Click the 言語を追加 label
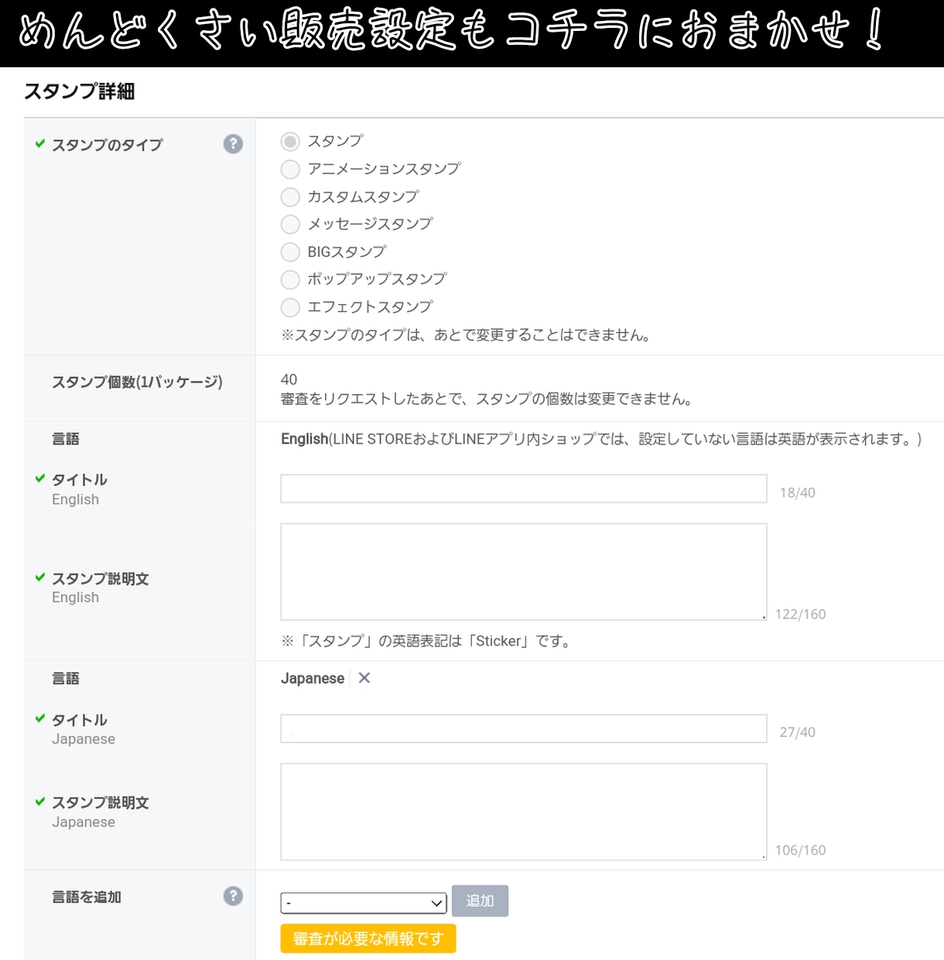This screenshot has height=960, width=944. (87, 897)
